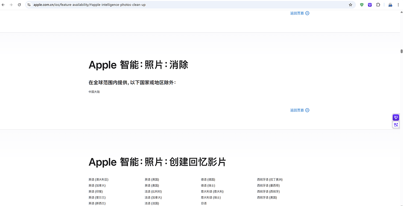Click the entry 意大利语 (意大利)
The width and height of the screenshot is (403, 206).
pyautogui.click(x=212, y=191)
